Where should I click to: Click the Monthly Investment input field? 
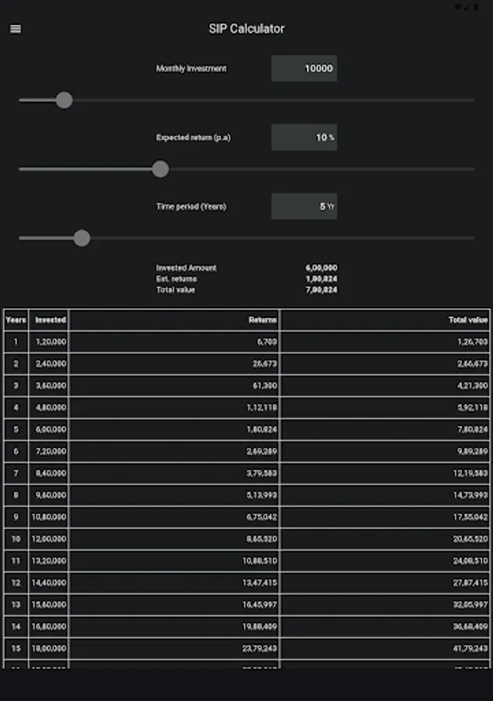tap(304, 69)
